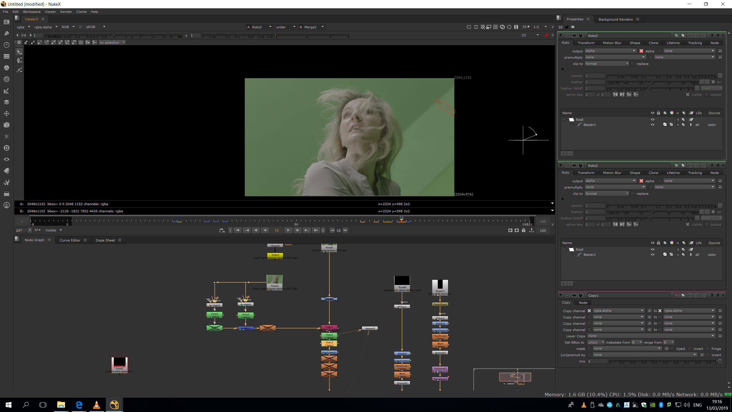This screenshot has width=732, height=412.
Task: Open the Time nodes clock icon
Action: click(x=7, y=45)
